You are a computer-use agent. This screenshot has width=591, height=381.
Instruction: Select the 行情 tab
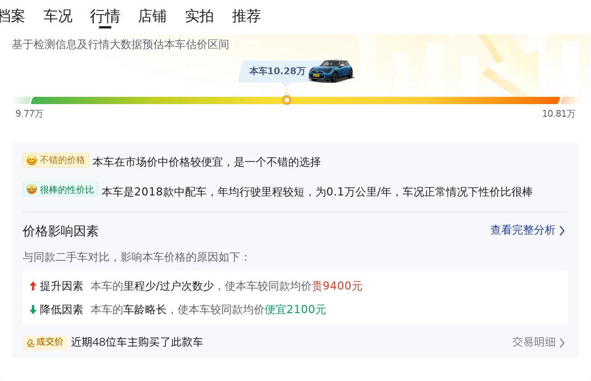coord(105,16)
